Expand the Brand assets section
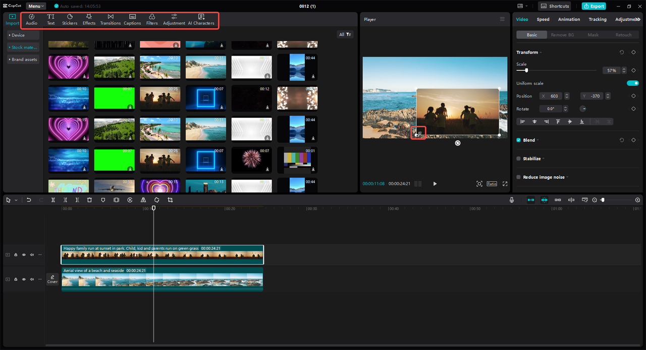This screenshot has height=350, width=646. click(23, 60)
